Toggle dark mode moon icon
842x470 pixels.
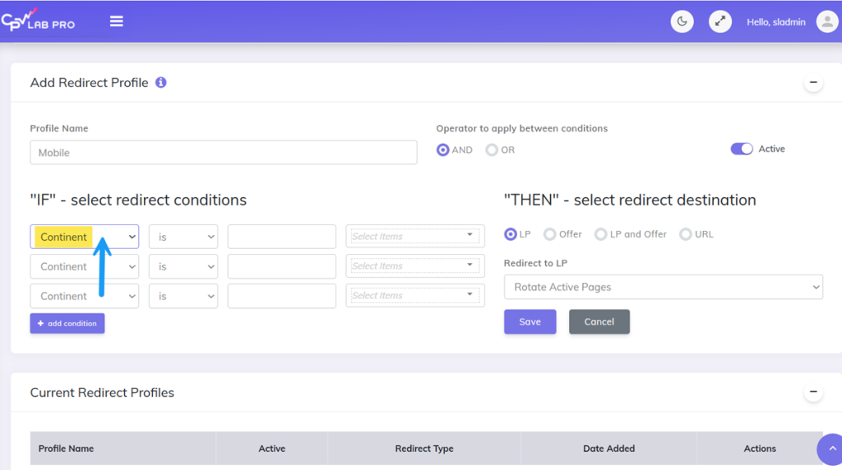click(x=682, y=21)
